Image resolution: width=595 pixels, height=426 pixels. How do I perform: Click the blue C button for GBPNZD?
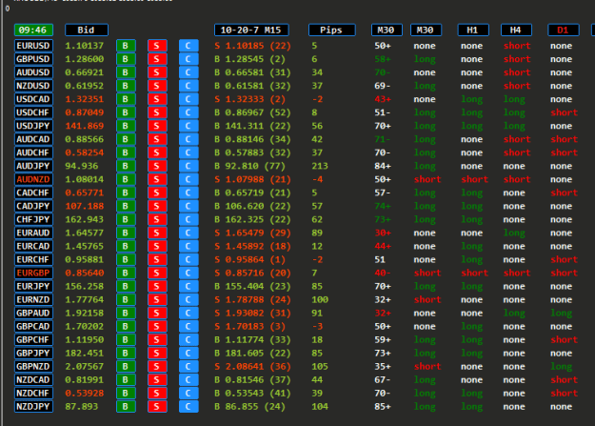click(188, 366)
